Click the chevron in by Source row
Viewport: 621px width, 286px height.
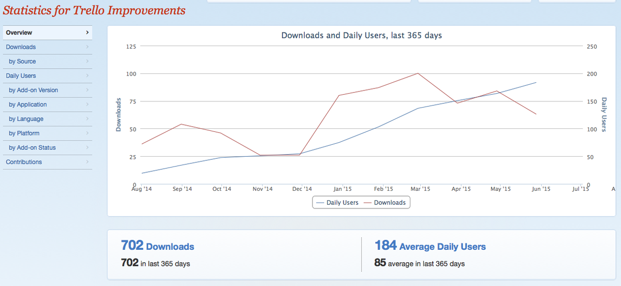pos(87,62)
